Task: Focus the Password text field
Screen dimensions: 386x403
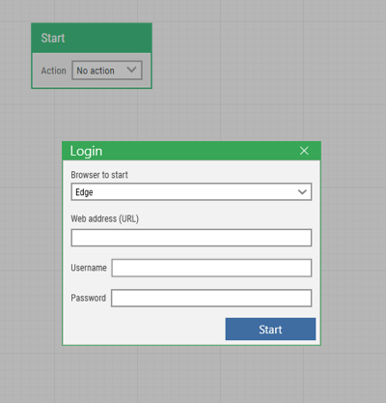Action: [211, 298]
